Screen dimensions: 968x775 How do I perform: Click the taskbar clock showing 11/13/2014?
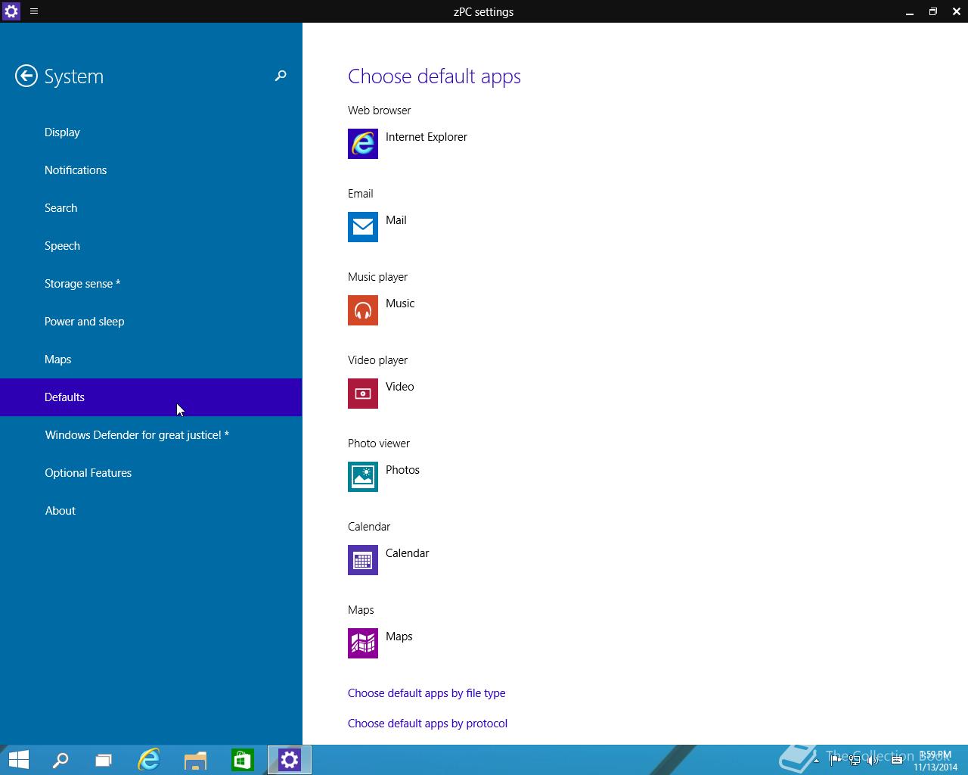(x=935, y=761)
